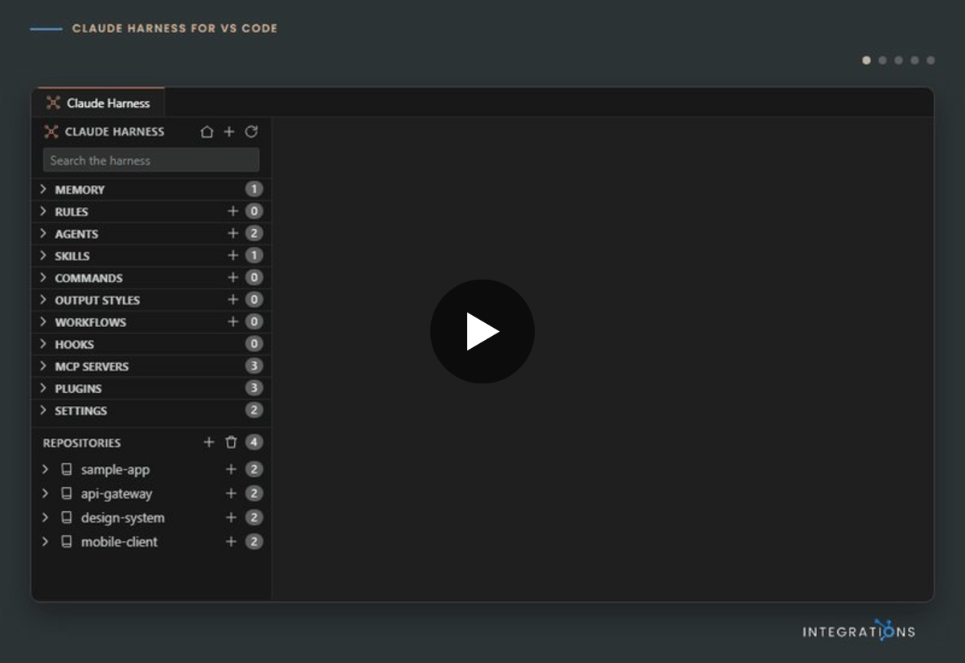Click the Commands section label
The height and width of the screenshot is (663, 965).
click(x=88, y=278)
